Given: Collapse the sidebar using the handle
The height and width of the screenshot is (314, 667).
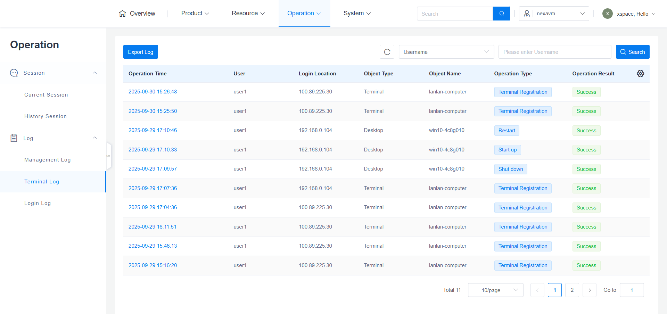Looking at the screenshot, I should pos(108,156).
